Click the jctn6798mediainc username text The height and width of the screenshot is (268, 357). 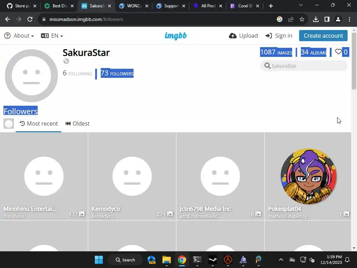coord(198,216)
